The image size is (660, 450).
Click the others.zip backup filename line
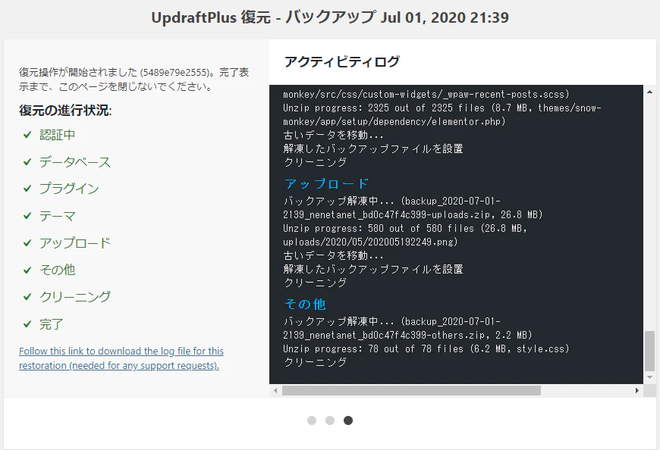tap(407, 336)
